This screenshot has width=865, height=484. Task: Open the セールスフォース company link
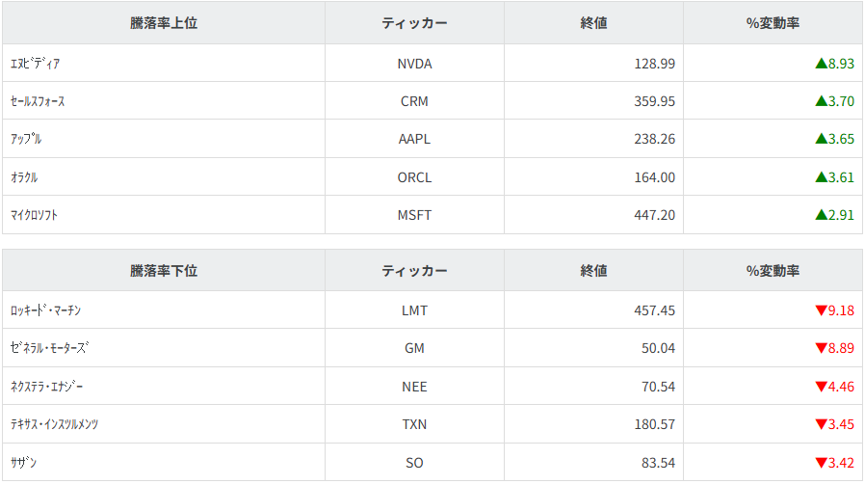(39, 101)
